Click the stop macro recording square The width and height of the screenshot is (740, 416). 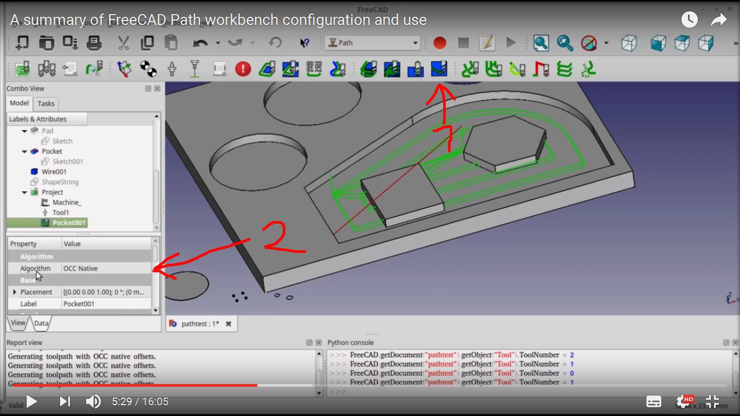[463, 43]
